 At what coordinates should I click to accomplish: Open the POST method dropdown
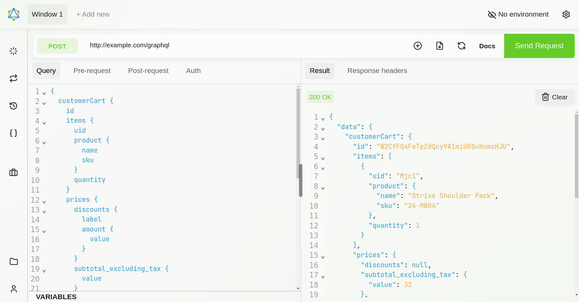pyautogui.click(x=57, y=46)
